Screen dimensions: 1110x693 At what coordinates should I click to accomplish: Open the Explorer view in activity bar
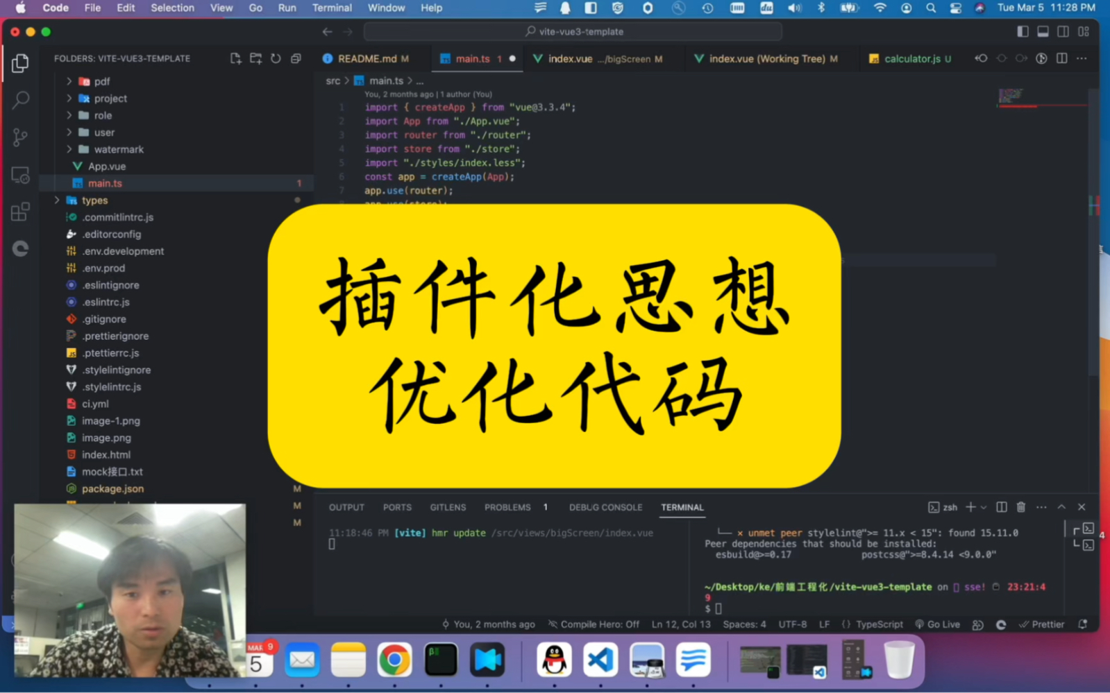(x=20, y=63)
